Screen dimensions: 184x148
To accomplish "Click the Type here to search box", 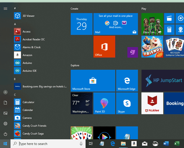I will [47, 144].
